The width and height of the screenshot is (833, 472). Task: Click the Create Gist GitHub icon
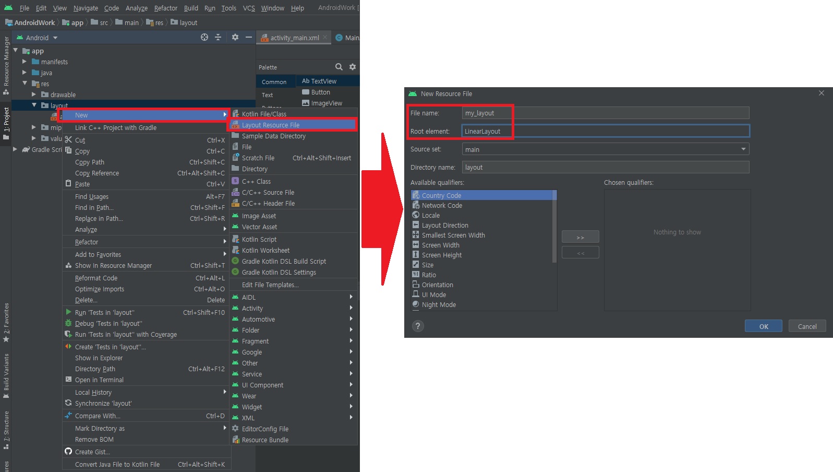tap(68, 452)
